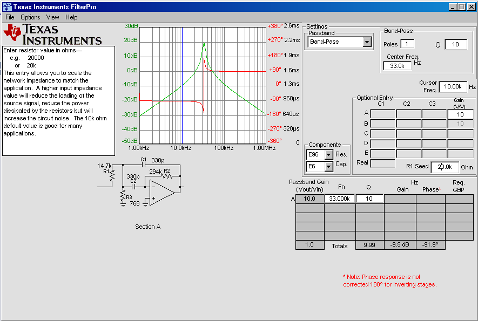The width and height of the screenshot is (478, 321).
Task: Click the R1 value "14.7k" in the schematic
Action: [x=104, y=166]
